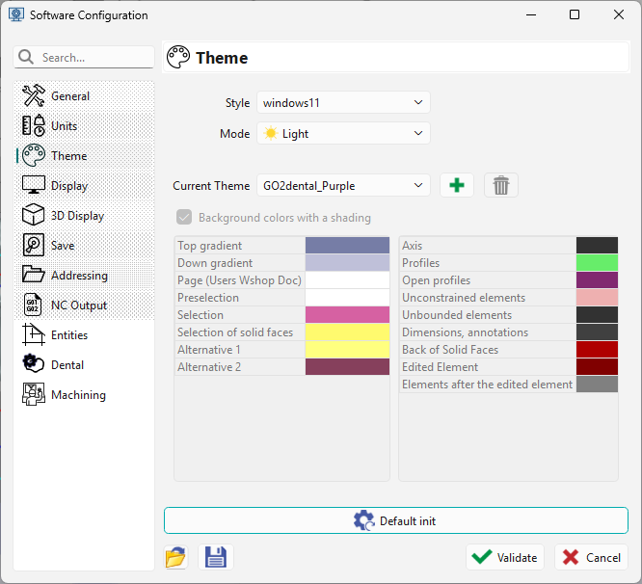Add a new theme with green plus
Screen dimensions: 642x584
pyautogui.click(x=457, y=185)
